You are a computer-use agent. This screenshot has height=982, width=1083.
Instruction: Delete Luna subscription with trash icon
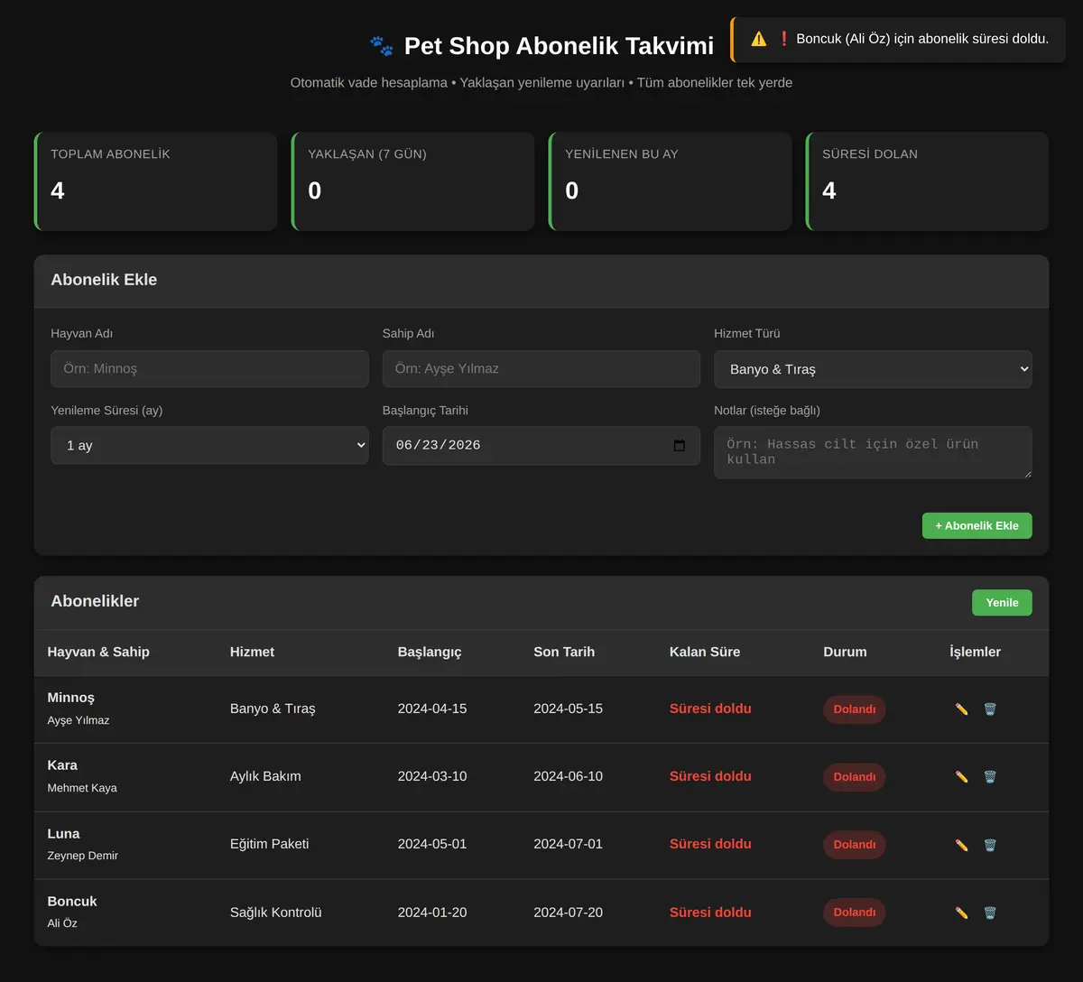990,845
